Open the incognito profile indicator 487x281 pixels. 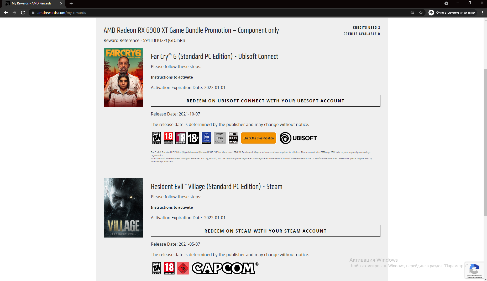[452, 13]
